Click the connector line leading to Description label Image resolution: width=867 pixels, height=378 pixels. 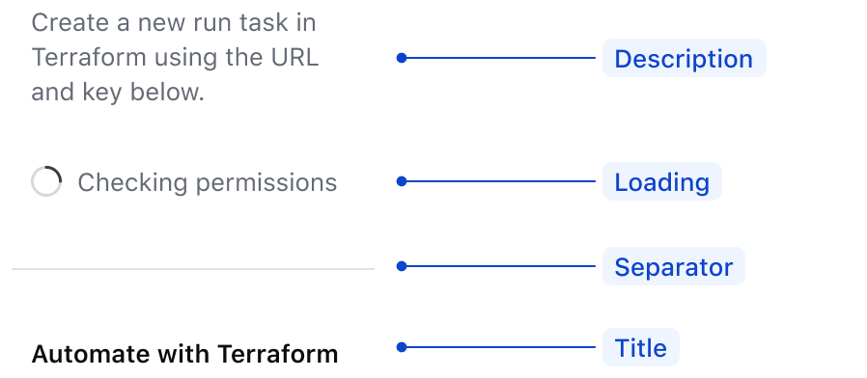tap(501, 58)
